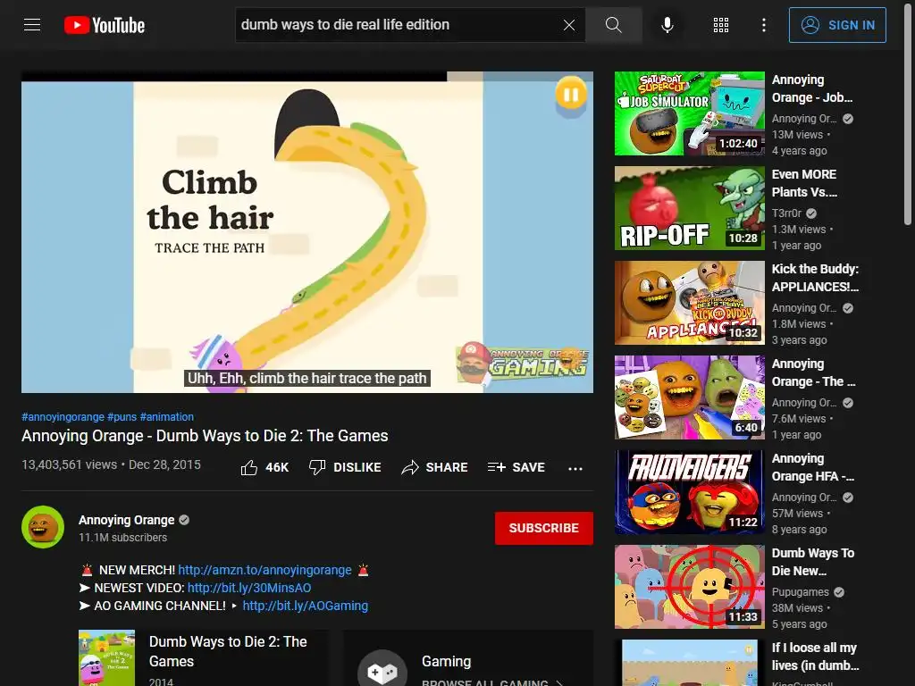Screen dimensions: 915x686
Task: Clear the search text with X
Action: coord(569,25)
